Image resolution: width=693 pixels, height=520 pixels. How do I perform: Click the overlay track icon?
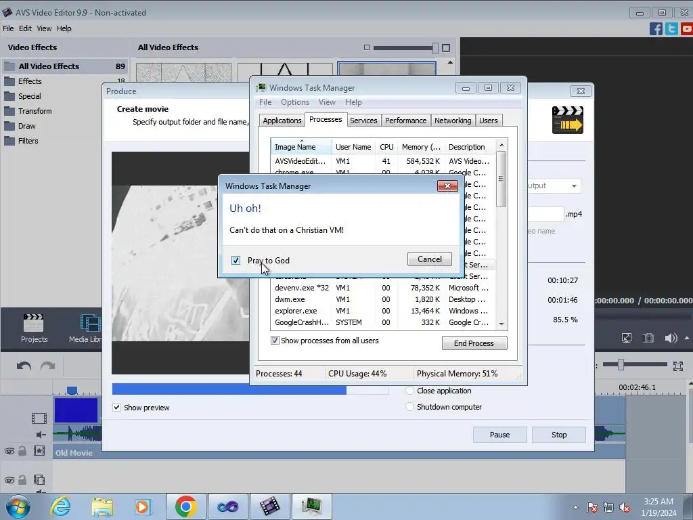(x=39, y=480)
